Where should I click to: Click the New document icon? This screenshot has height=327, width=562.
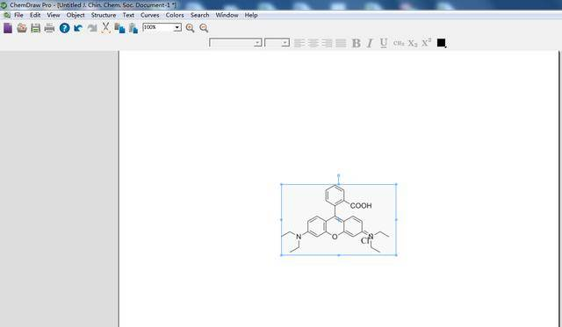(x=8, y=28)
